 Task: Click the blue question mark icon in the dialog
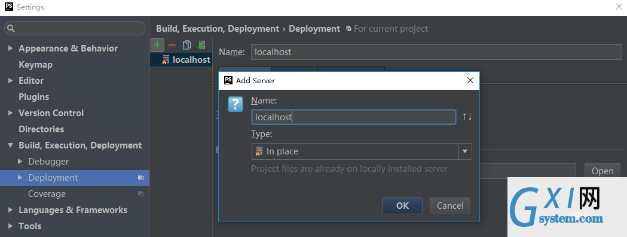[x=235, y=104]
